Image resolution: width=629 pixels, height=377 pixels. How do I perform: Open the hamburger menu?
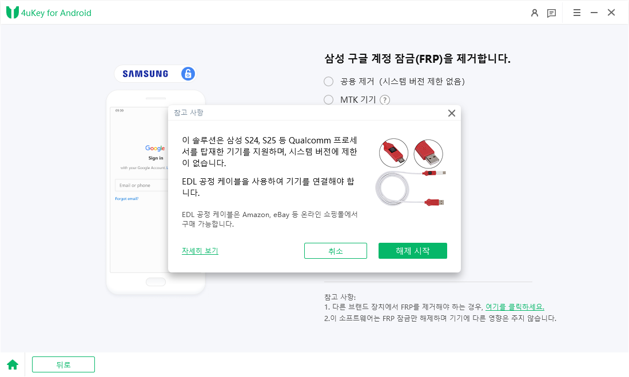pyautogui.click(x=577, y=13)
